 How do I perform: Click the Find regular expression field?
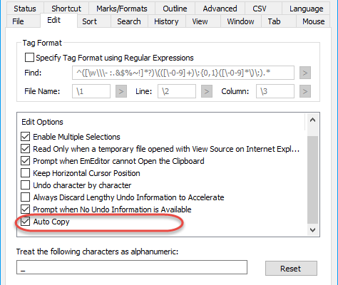point(183,73)
